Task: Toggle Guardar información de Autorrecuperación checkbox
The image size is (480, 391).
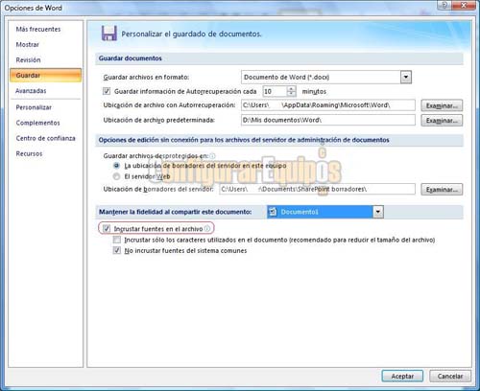Action: pos(107,91)
